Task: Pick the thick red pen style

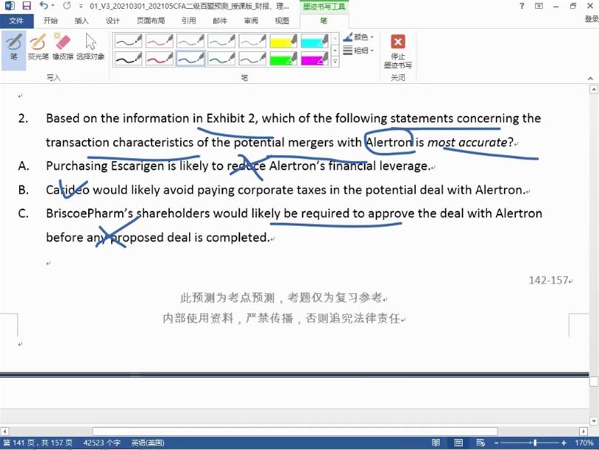Action: 159,59
